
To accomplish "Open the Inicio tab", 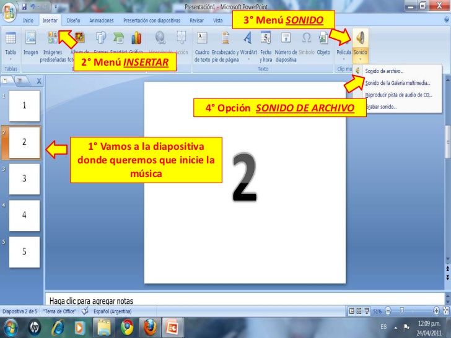I will point(28,20).
